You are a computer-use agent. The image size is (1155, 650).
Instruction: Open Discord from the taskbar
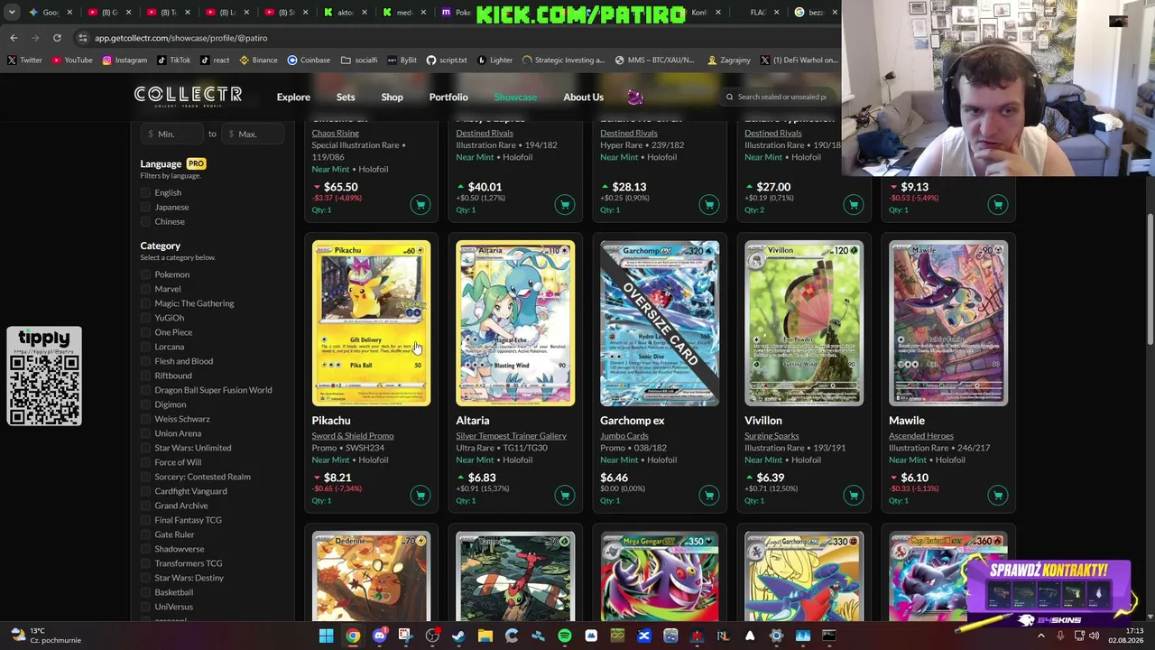379,636
